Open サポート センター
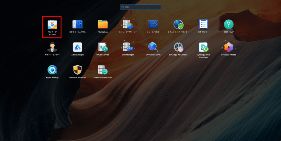The height and width of the screenshot is (141, 281). (x=52, y=47)
